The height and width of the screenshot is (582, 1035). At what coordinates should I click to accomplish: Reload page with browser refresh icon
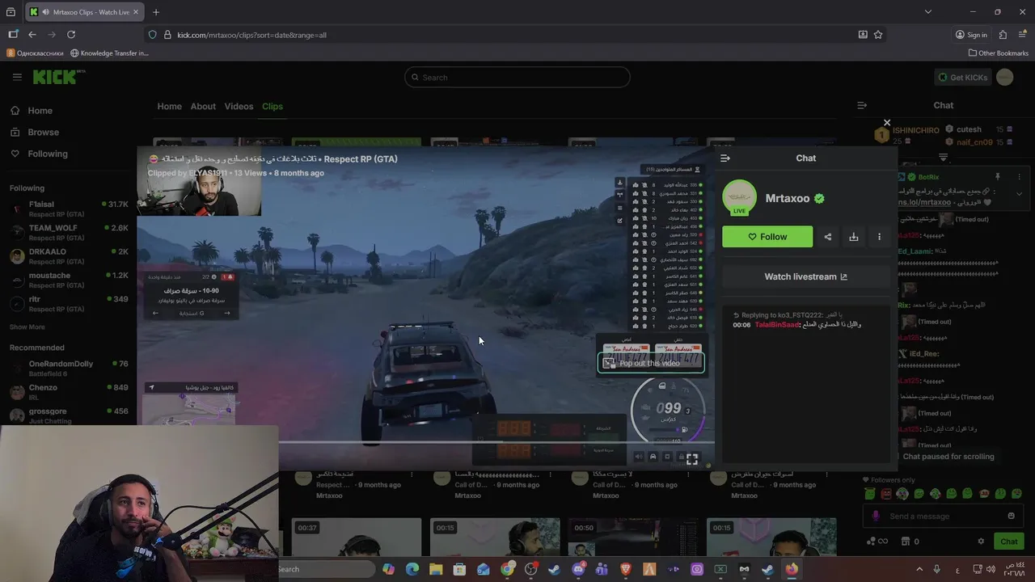tap(71, 35)
